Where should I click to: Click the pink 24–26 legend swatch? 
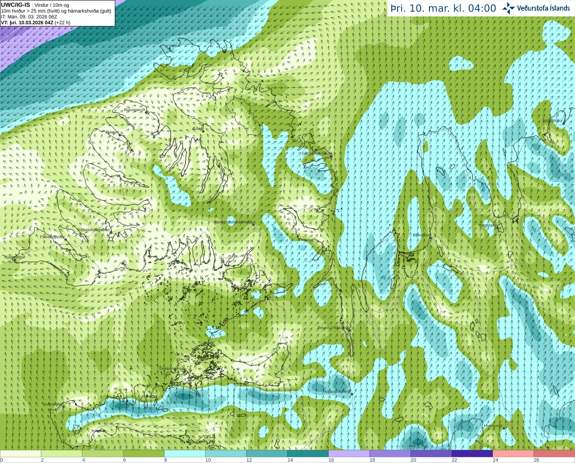[513, 454]
